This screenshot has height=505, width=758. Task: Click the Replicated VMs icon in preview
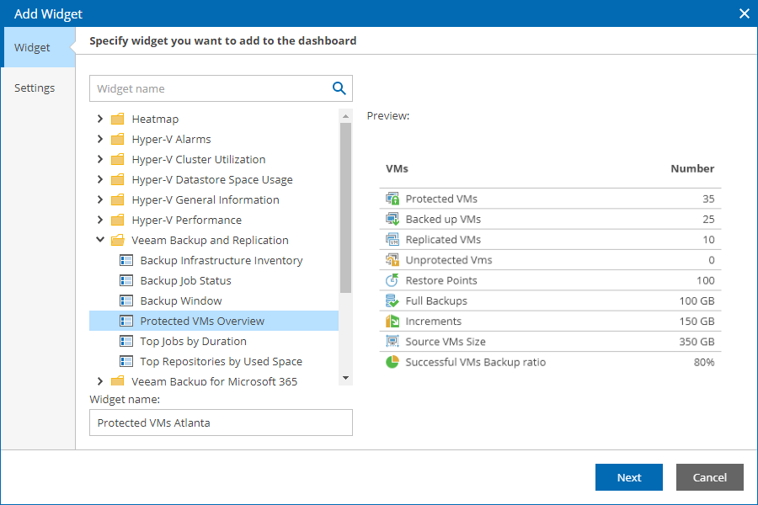click(392, 239)
